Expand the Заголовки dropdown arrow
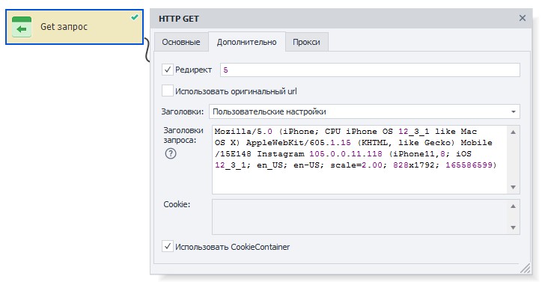This screenshot has height=282, width=542. 514,111
